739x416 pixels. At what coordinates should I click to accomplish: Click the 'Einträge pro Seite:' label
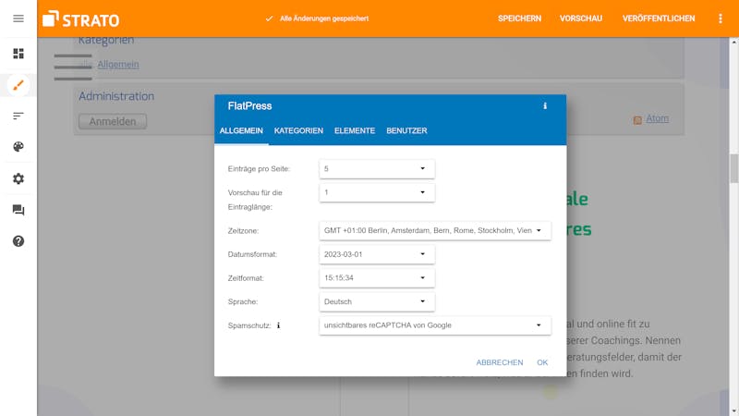[x=259, y=169]
